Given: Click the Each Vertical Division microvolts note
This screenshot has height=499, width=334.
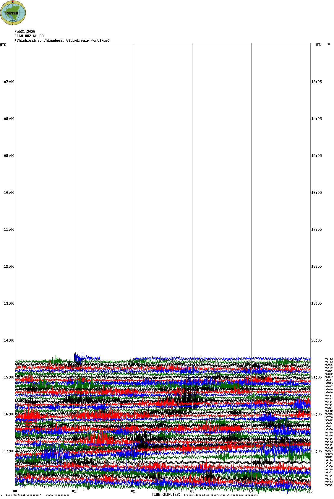Looking at the screenshot, I should click(x=38, y=495).
